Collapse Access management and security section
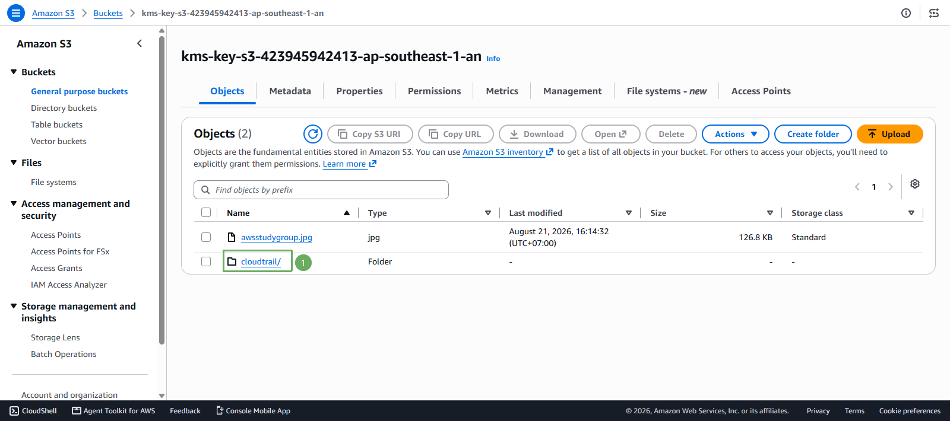The image size is (950, 421). point(14,203)
